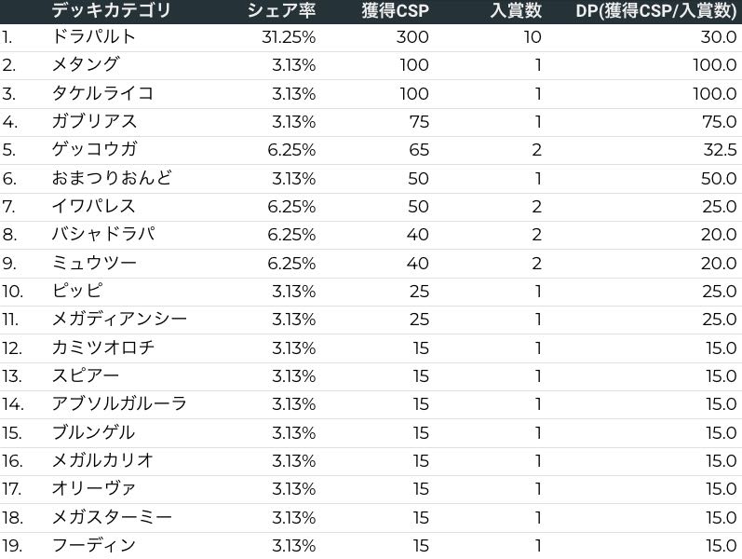The width and height of the screenshot is (742, 559).
Task: Click the バシャドラパ deck name
Action: [102, 235]
